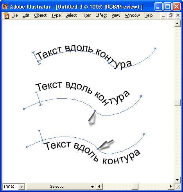Open the Window menu
This screenshot has height=192, width=183.
point(132,15)
